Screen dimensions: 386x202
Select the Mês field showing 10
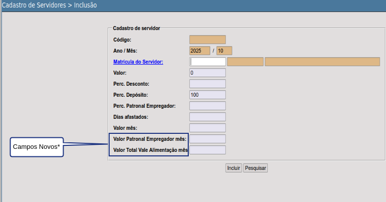tap(224, 51)
